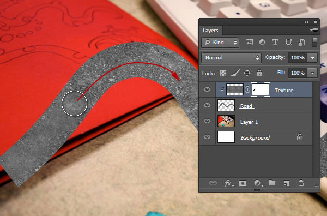The image size is (327, 216).
Task: Filter for shape layers icon
Action: click(288, 43)
